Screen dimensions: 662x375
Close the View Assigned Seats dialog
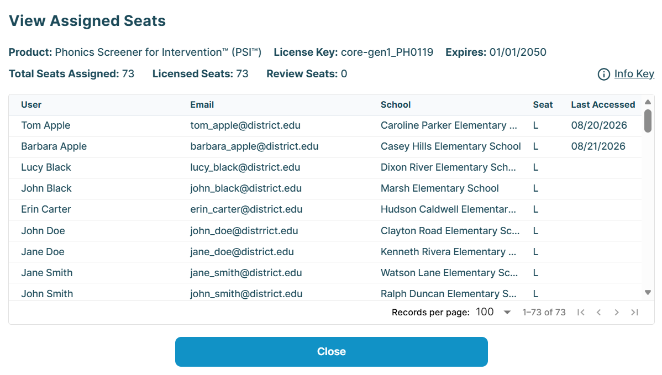pyautogui.click(x=332, y=352)
